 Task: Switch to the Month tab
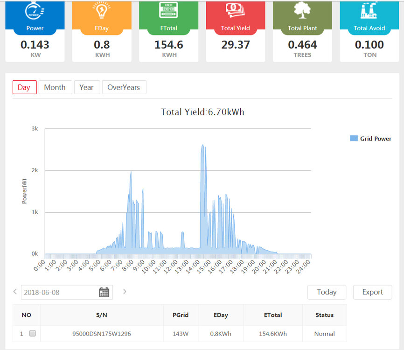[55, 87]
